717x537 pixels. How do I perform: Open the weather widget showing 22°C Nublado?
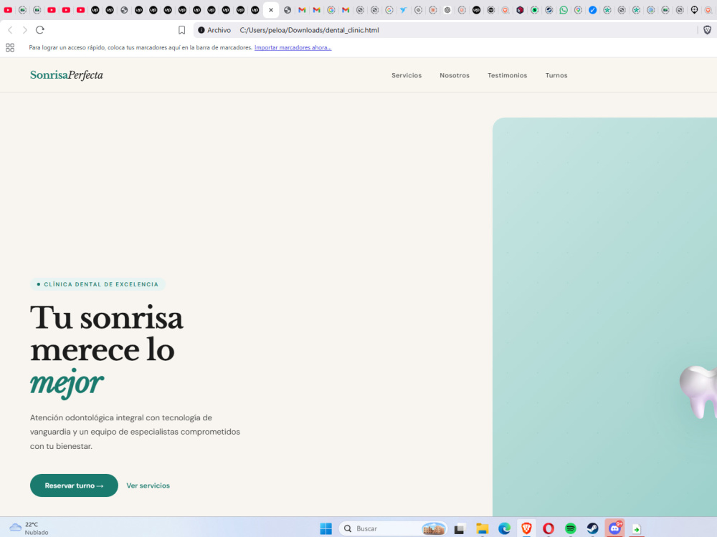tap(29, 528)
